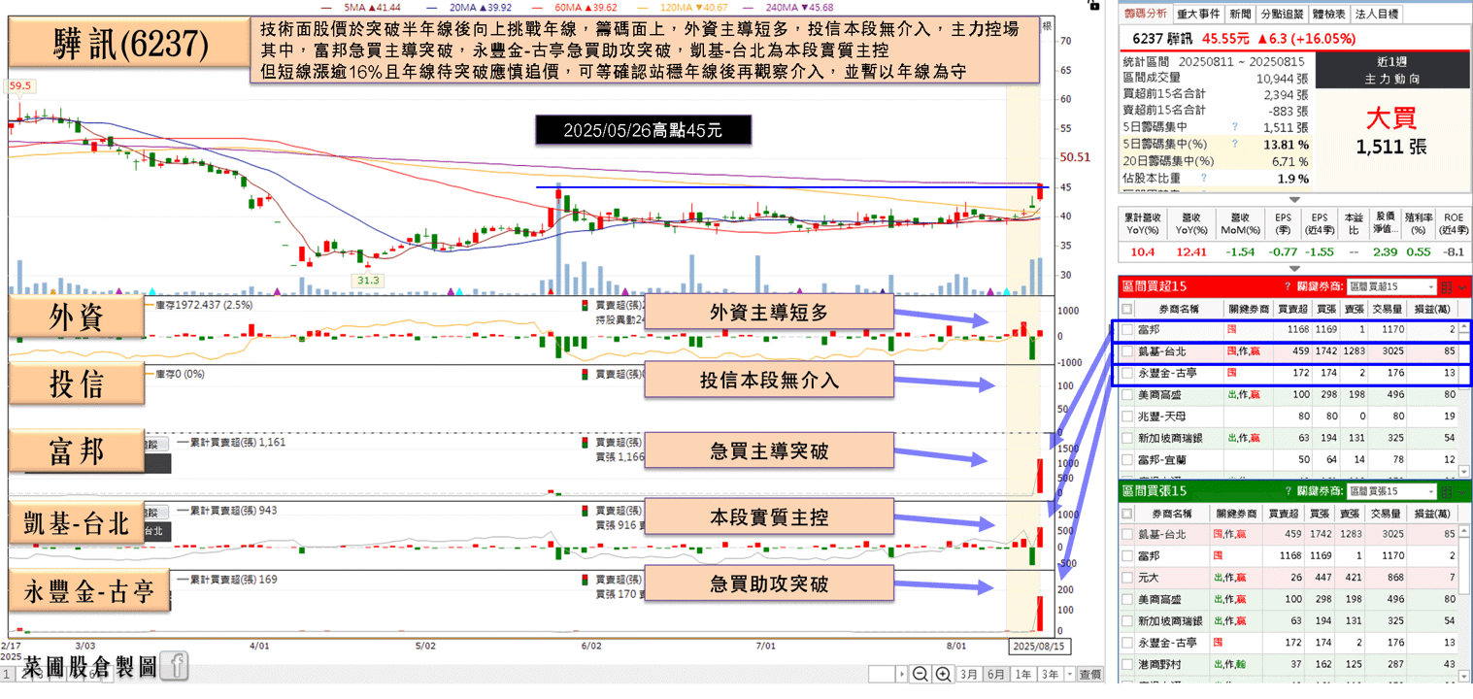Expand the chevron at right of 區間買超15 header

[x=1462, y=286]
